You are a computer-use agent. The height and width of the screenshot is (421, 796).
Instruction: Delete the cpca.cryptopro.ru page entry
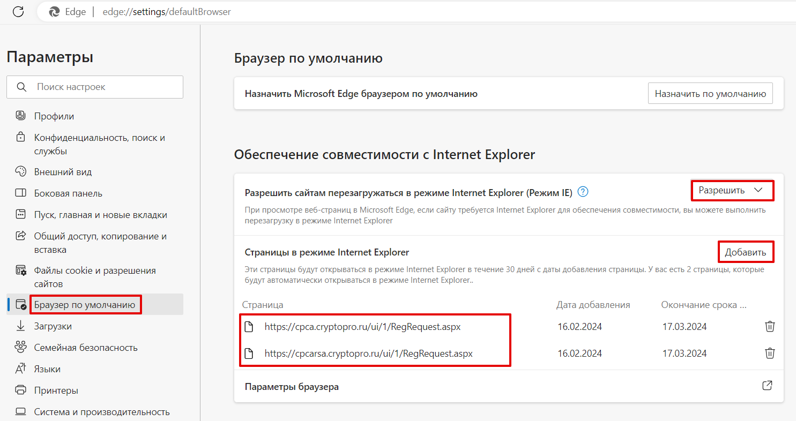[770, 327]
